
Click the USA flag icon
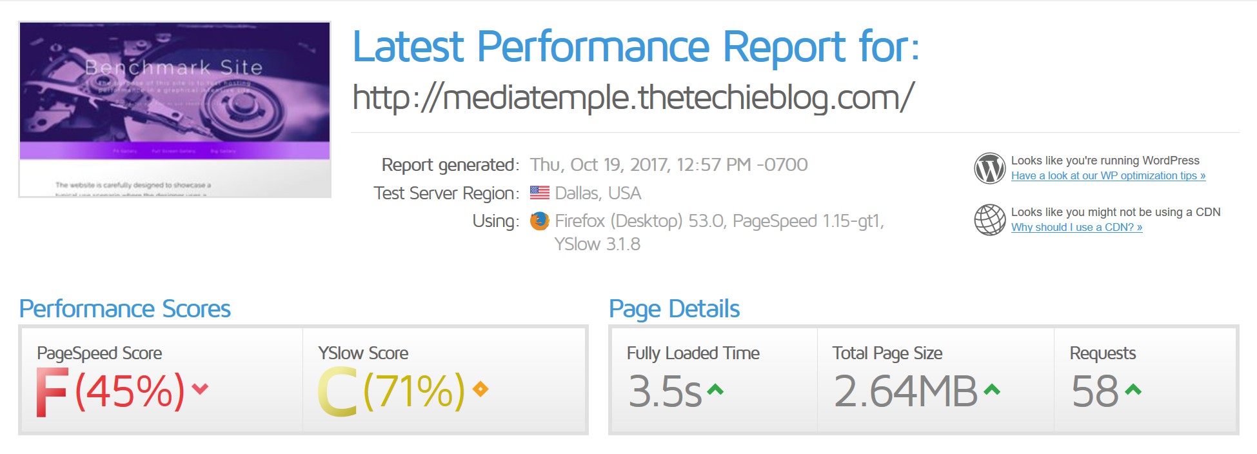click(x=539, y=193)
